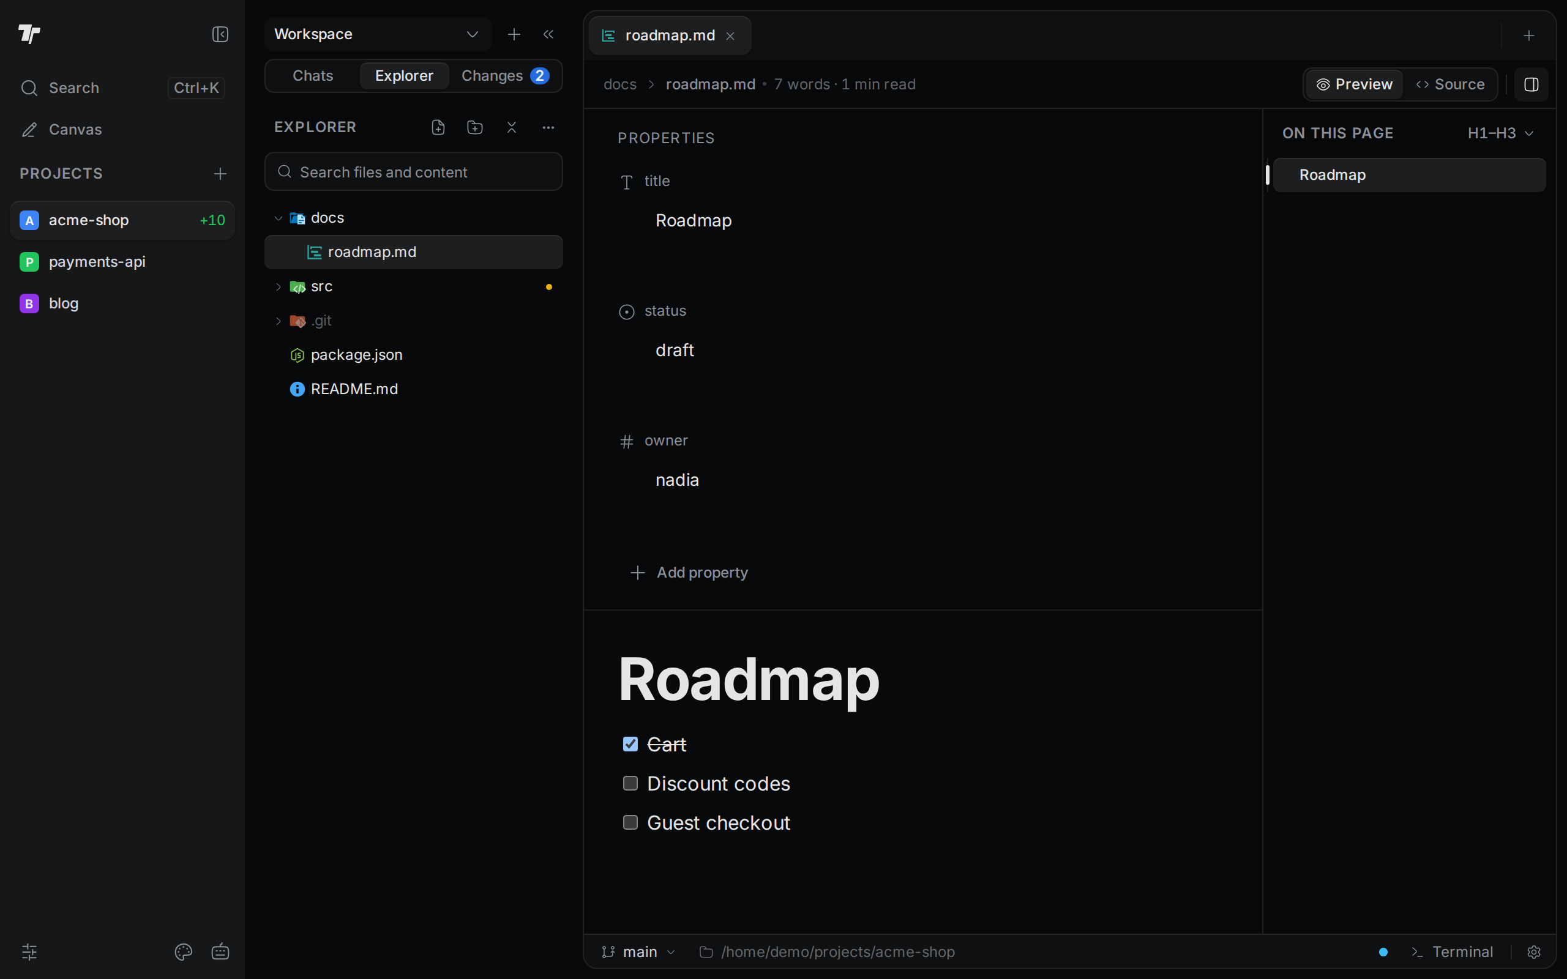The image size is (1567, 979).
Task: Open the theme palette icon
Action: click(x=183, y=951)
